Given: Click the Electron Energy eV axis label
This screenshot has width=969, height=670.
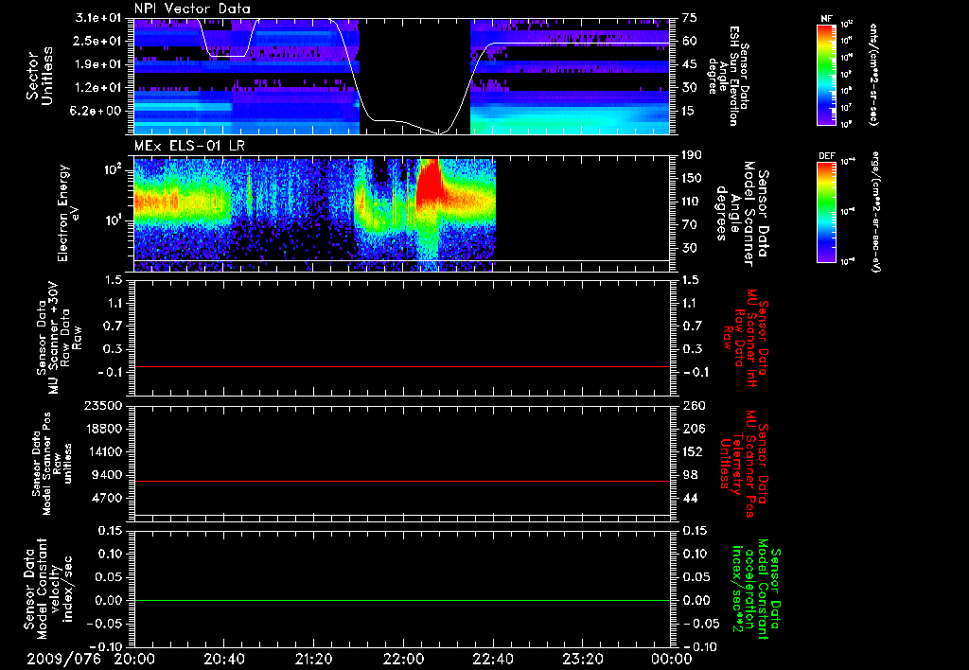Looking at the screenshot, I should click(68, 213).
